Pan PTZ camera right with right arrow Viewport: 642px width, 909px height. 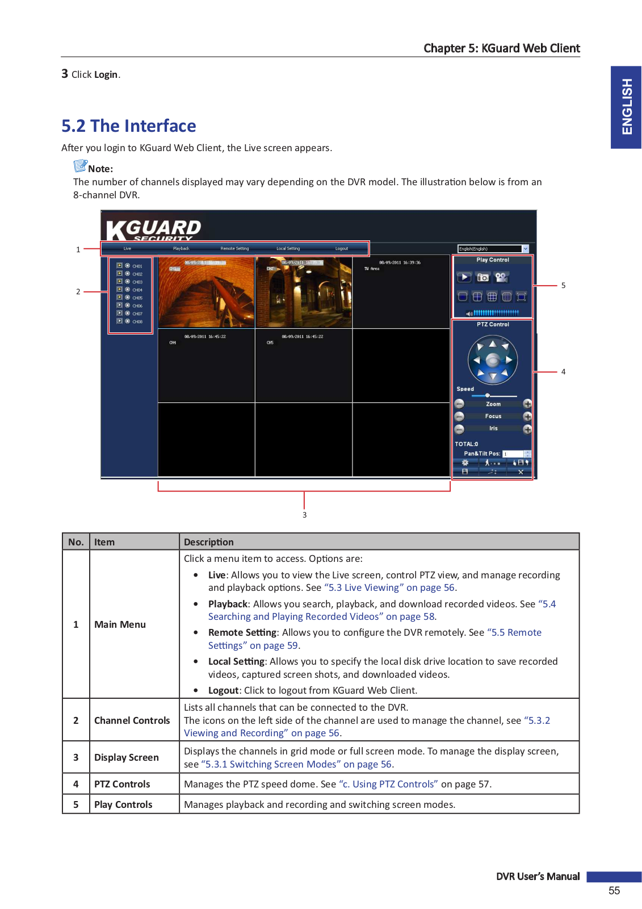509,360
